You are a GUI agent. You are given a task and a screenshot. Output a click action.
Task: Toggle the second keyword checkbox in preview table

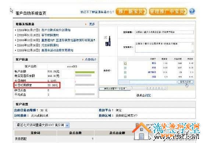[125, 68]
